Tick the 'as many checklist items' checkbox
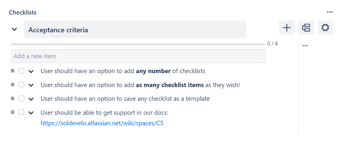 21,85
